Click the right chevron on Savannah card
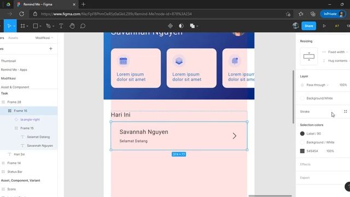 (235, 136)
